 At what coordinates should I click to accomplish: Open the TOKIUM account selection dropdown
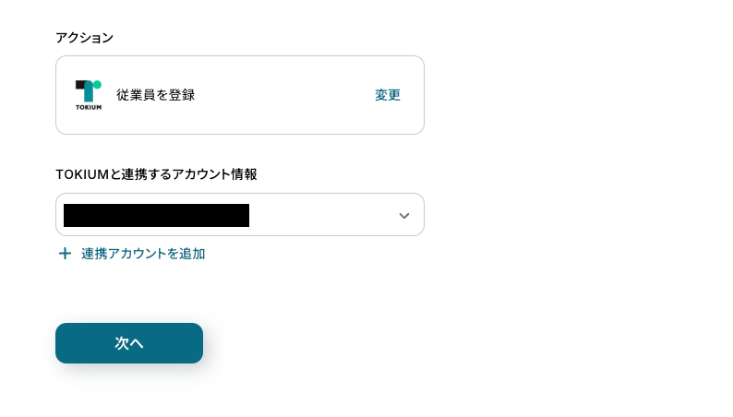tap(239, 215)
